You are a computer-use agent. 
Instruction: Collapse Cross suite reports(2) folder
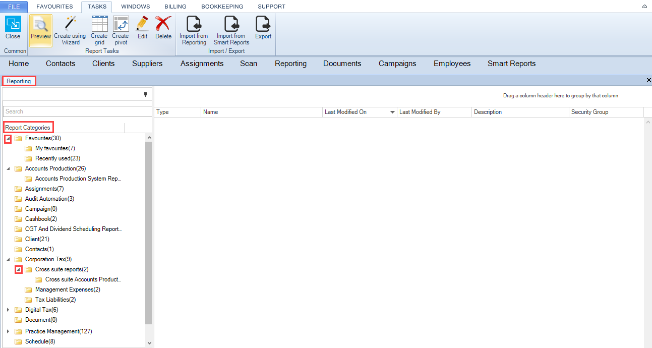(18, 269)
